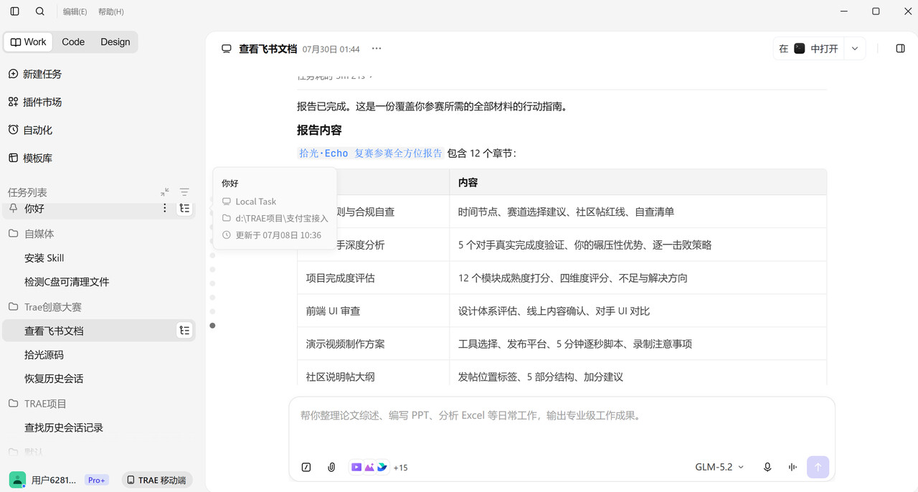
Task: Click the audio waveform icon
Action: click(792, 467)
